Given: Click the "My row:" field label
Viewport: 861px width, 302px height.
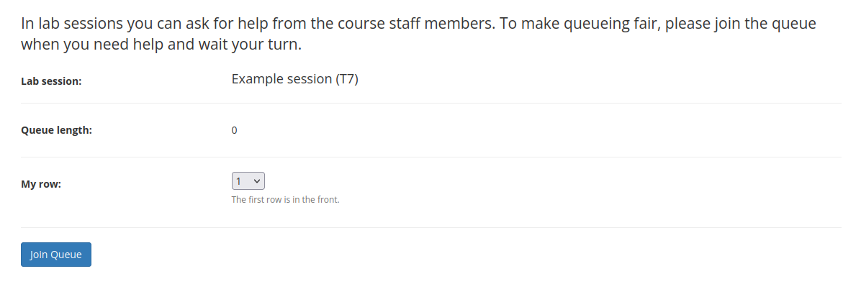Looking at the screenshot, I should coord(41,184).
